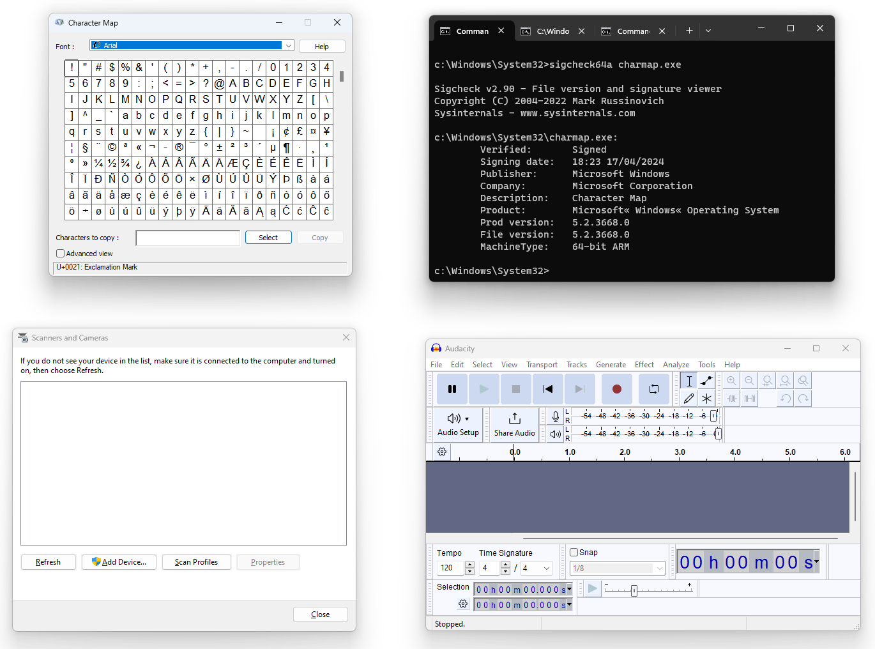Image resolution: width=875 pixels, height=649 pixels.
Task: Open the Transport menu in Audacity
Action: click(x=542, y=365)
